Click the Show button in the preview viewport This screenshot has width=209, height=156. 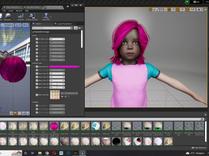click(x=25, y=25)
